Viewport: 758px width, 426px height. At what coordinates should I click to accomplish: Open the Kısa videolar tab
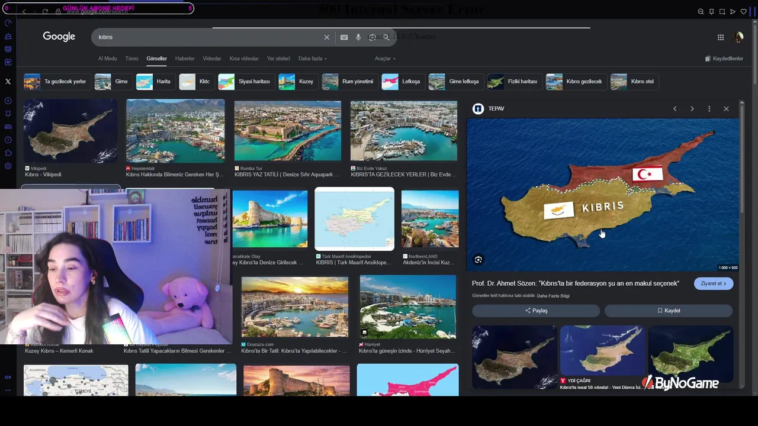244,59
